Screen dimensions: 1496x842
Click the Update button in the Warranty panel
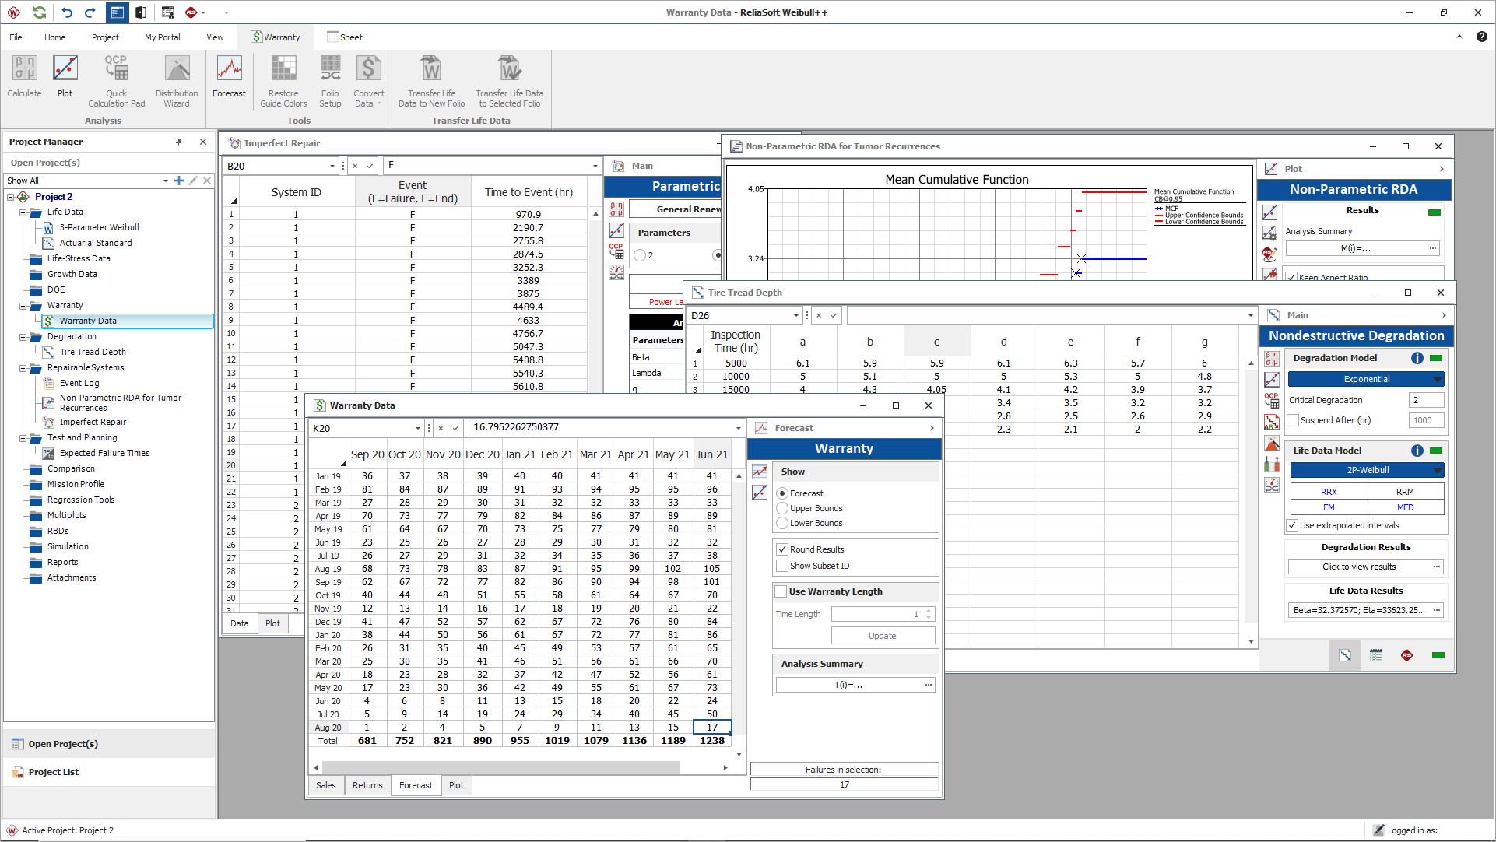[883, 636]
